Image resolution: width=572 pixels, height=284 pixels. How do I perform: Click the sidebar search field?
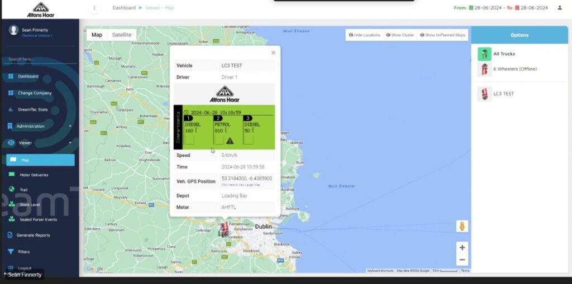click(40, 59)
